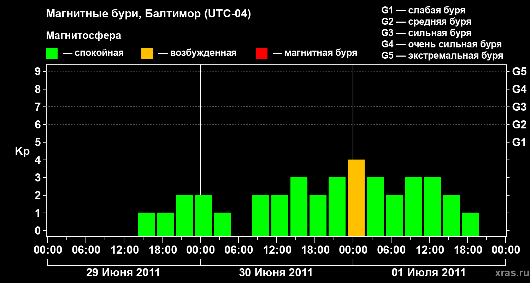Select the 30 June 09:00 Kp 2 bar

click(x=261, y=216)
